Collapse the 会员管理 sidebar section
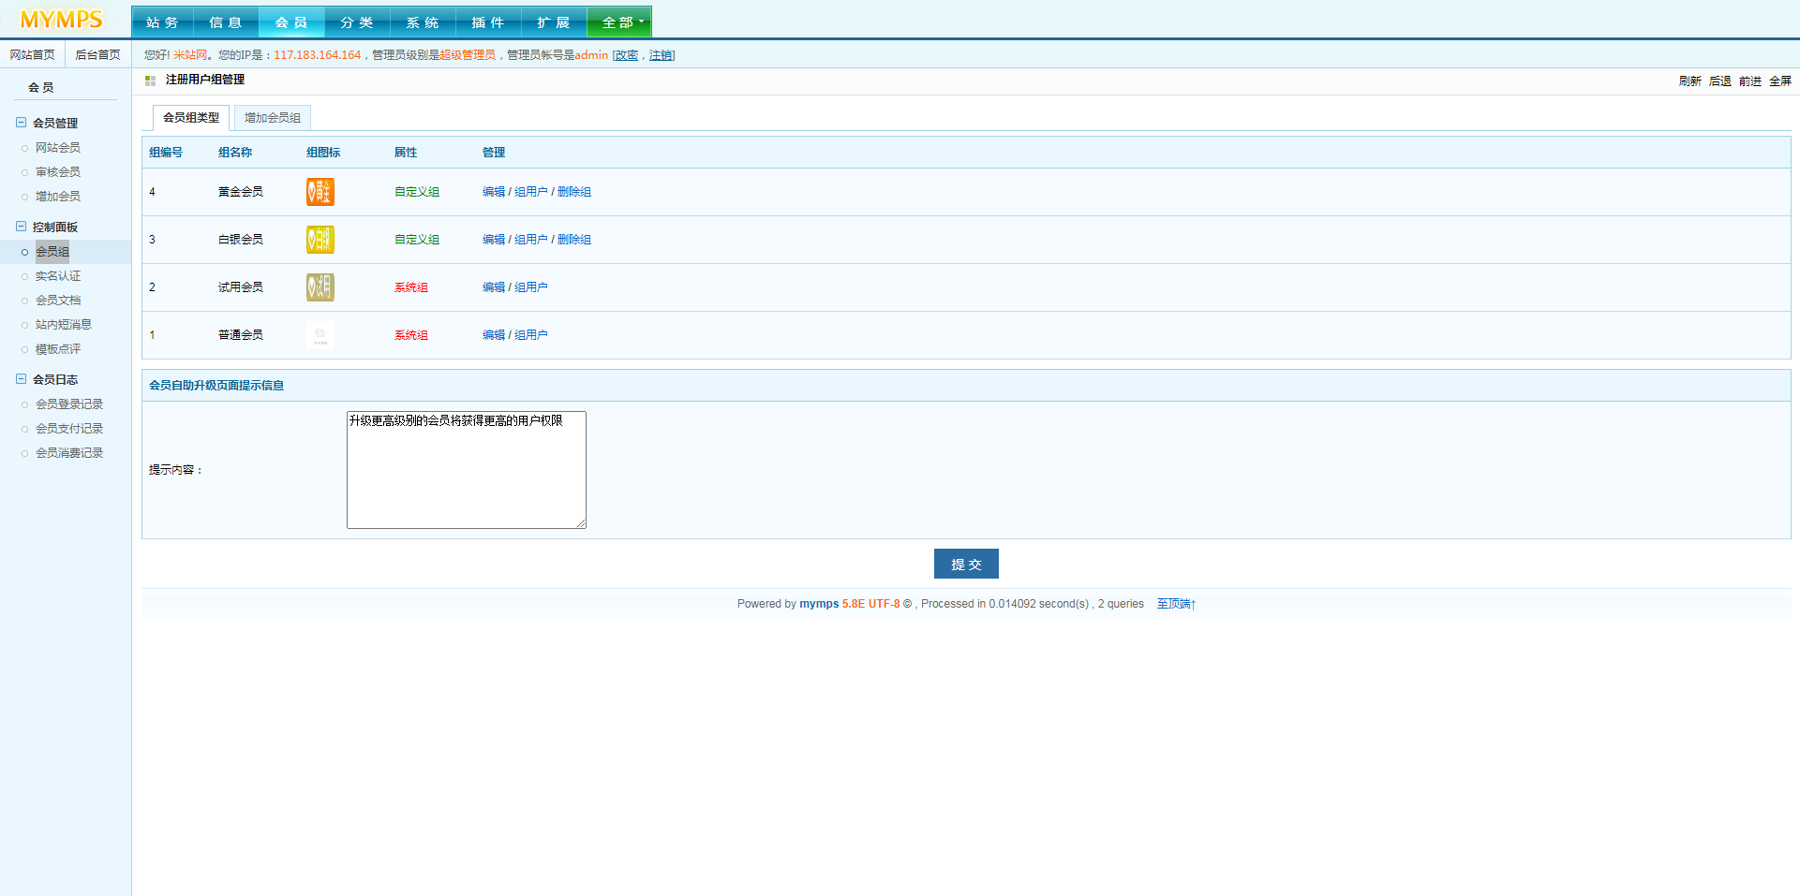1800x896 pixels. [21, 123]
